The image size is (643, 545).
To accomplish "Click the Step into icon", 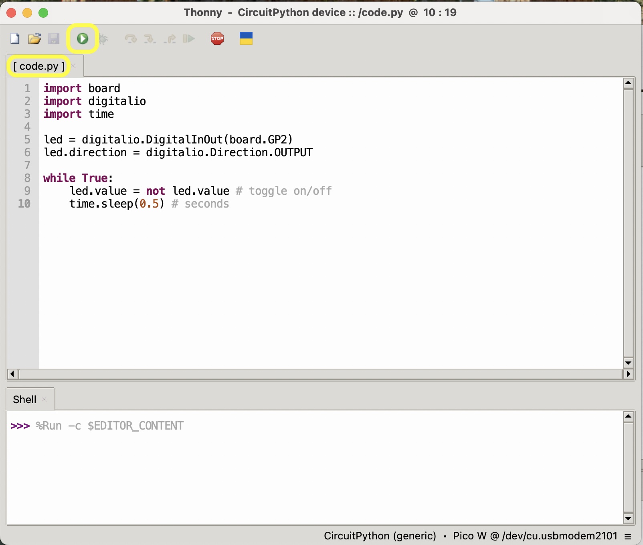I will click(x=150, y=39).
